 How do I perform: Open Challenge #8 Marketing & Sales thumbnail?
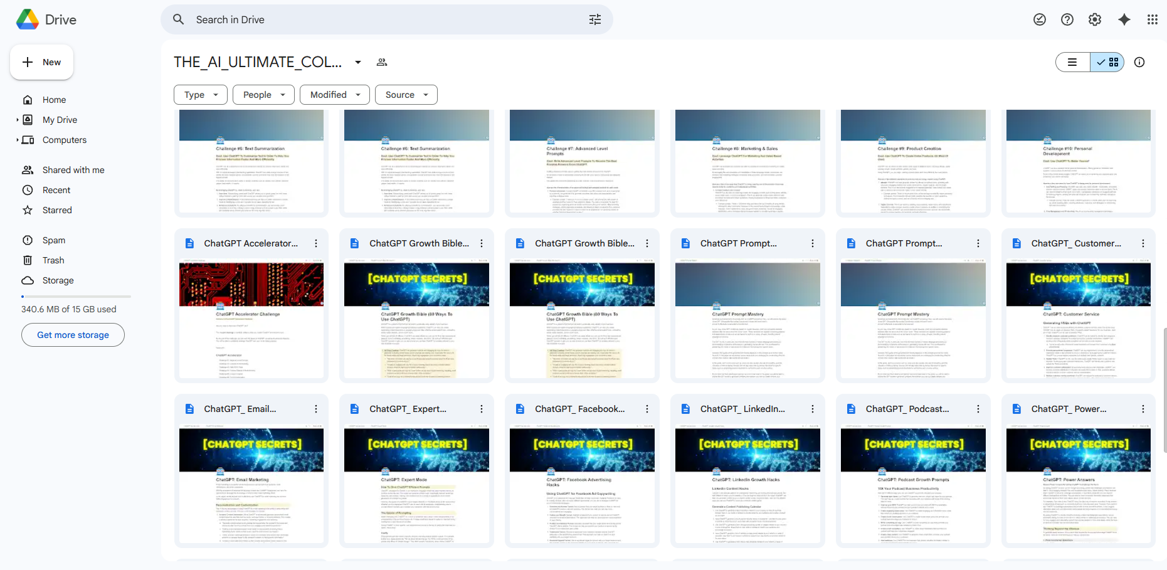(x=747, y=162)
